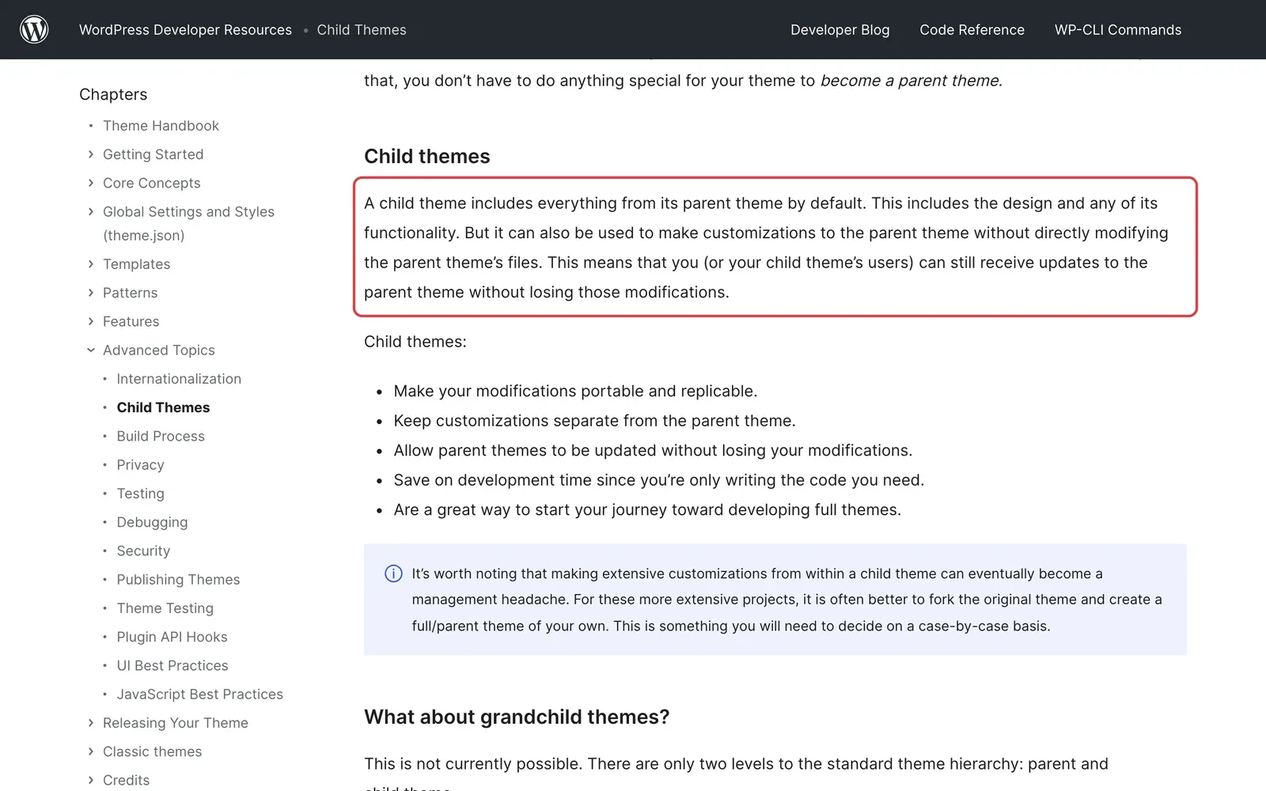
Task: Click "Make your modifications portable and replicable."
Action: click(x=575, y=391)
